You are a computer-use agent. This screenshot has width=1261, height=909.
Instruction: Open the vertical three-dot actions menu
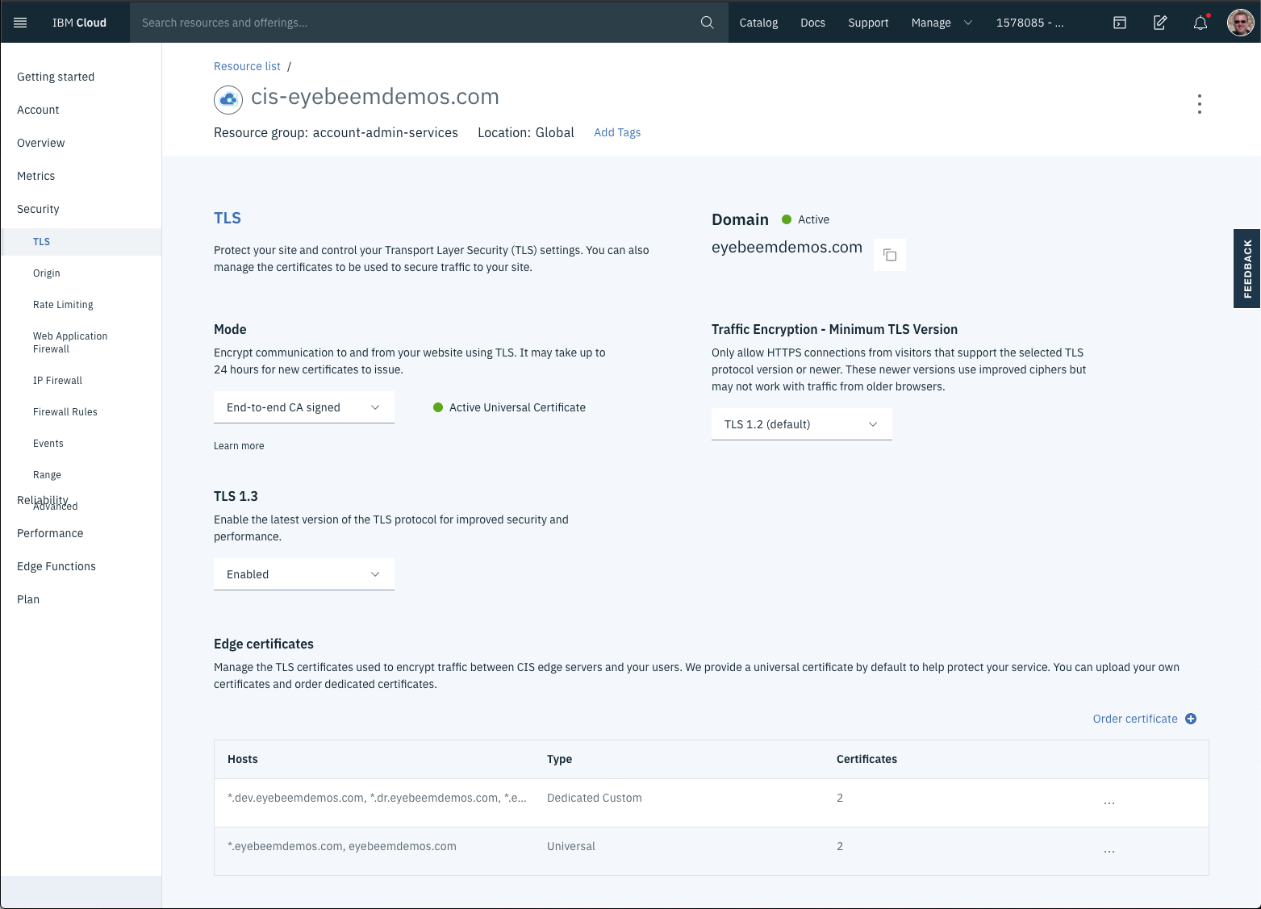click(x=1200, y=104)
